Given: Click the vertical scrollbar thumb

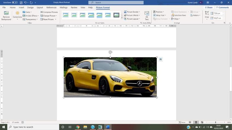Looking at the screenshot, I should [231, 79].
